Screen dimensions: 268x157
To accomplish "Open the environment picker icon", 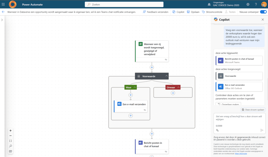I will (x=209, y=4).
